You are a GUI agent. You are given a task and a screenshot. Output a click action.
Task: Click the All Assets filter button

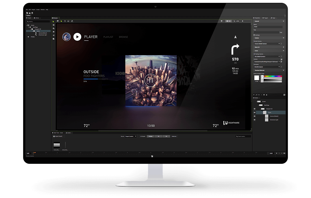tap(143, 136)
